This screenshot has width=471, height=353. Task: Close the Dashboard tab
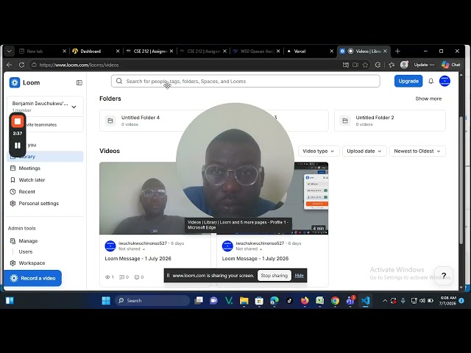118,51
